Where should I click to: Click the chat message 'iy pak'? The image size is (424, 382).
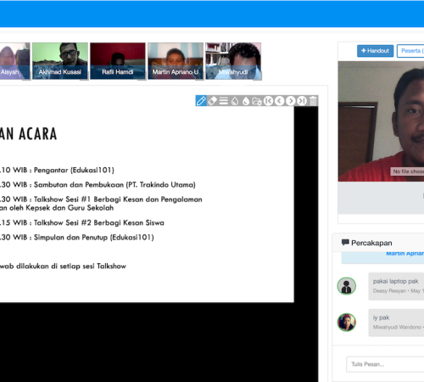(381, 317)
